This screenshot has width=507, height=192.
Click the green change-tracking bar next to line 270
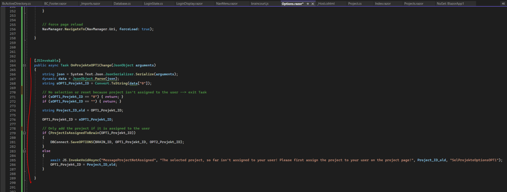pos(21,92)
